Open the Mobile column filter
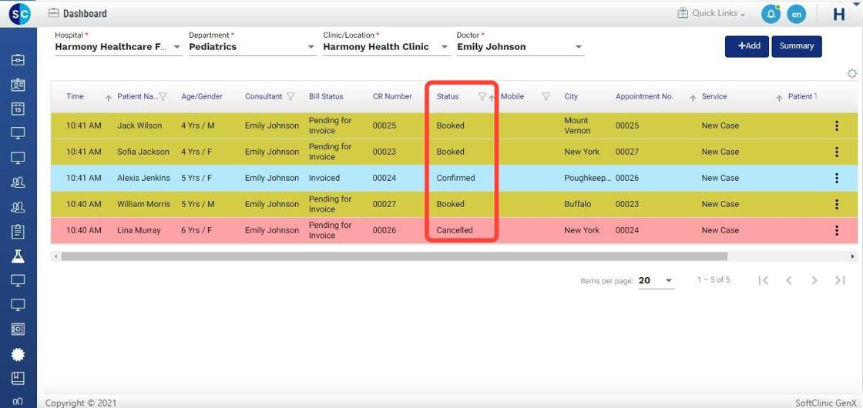 click(546, 96)
